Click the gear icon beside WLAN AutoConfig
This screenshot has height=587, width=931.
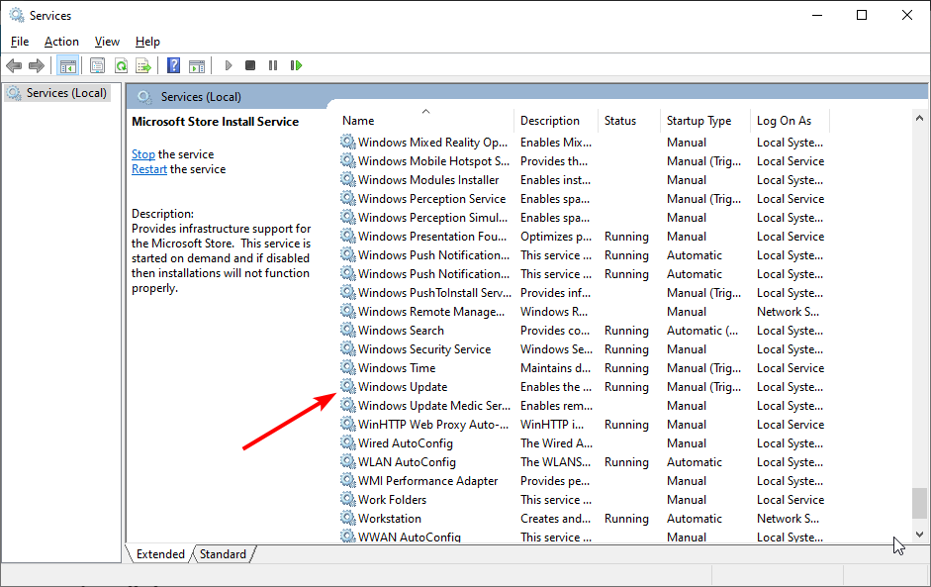pos(347,461)
